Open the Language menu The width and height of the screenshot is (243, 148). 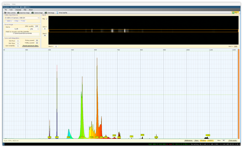18,10
